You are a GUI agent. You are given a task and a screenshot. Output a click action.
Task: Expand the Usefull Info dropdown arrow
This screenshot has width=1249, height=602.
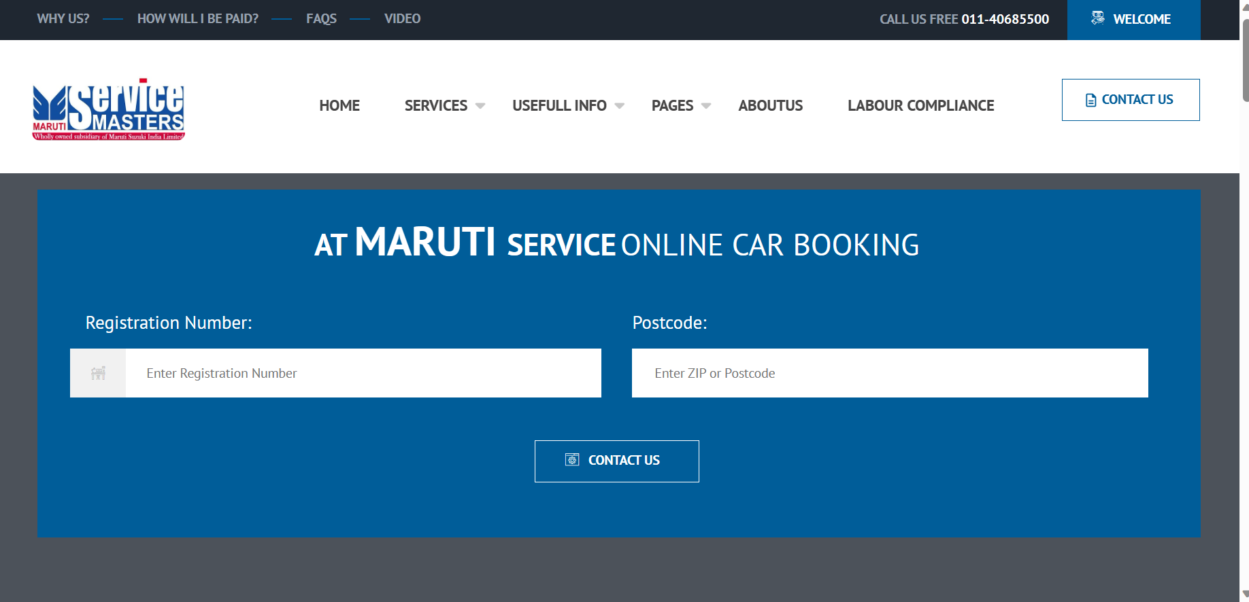pyautogui.click(x=619, y=106)
